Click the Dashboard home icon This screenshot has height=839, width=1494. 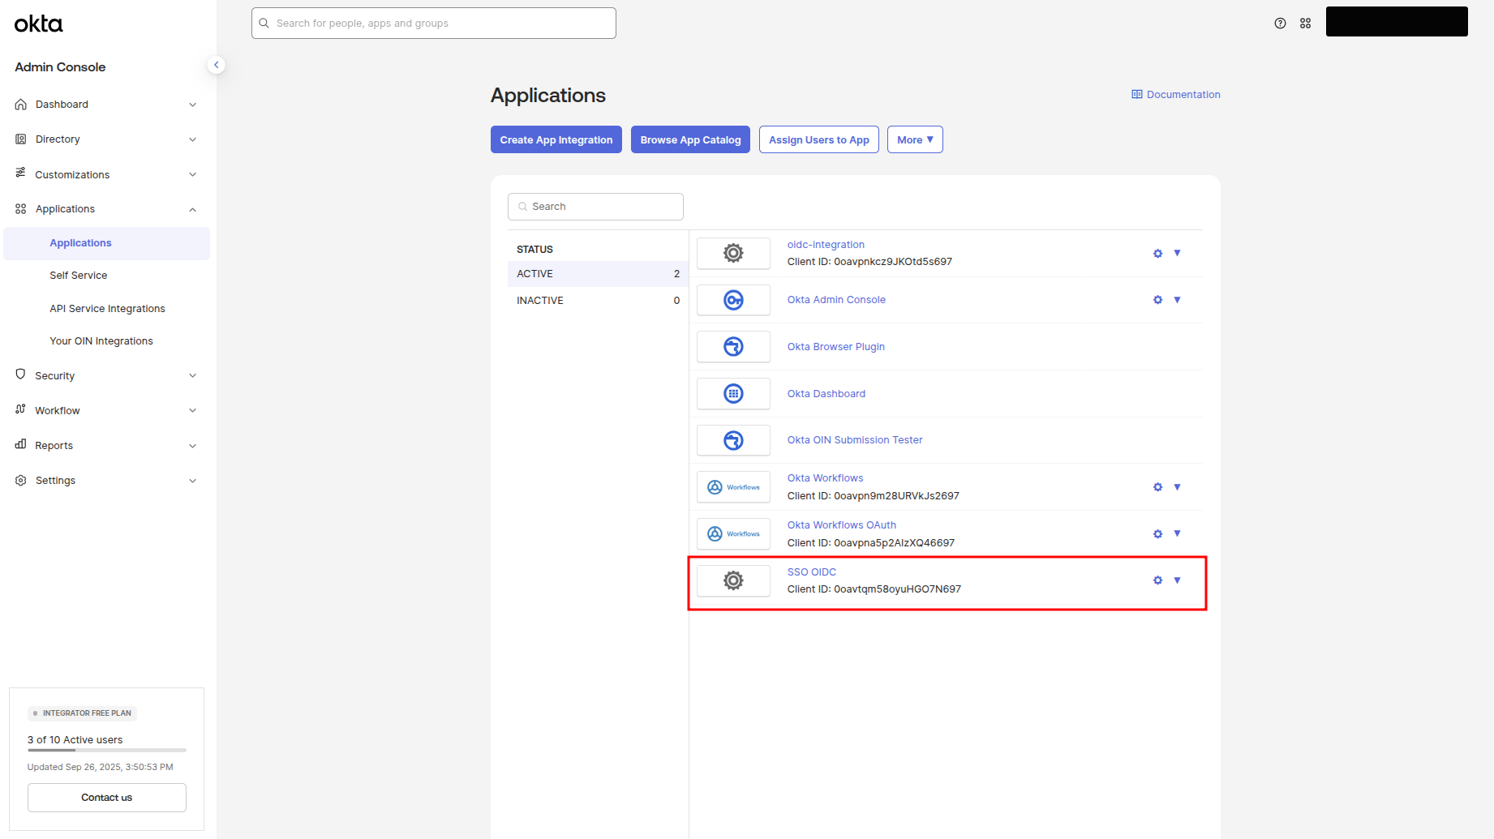coord(21,105)
